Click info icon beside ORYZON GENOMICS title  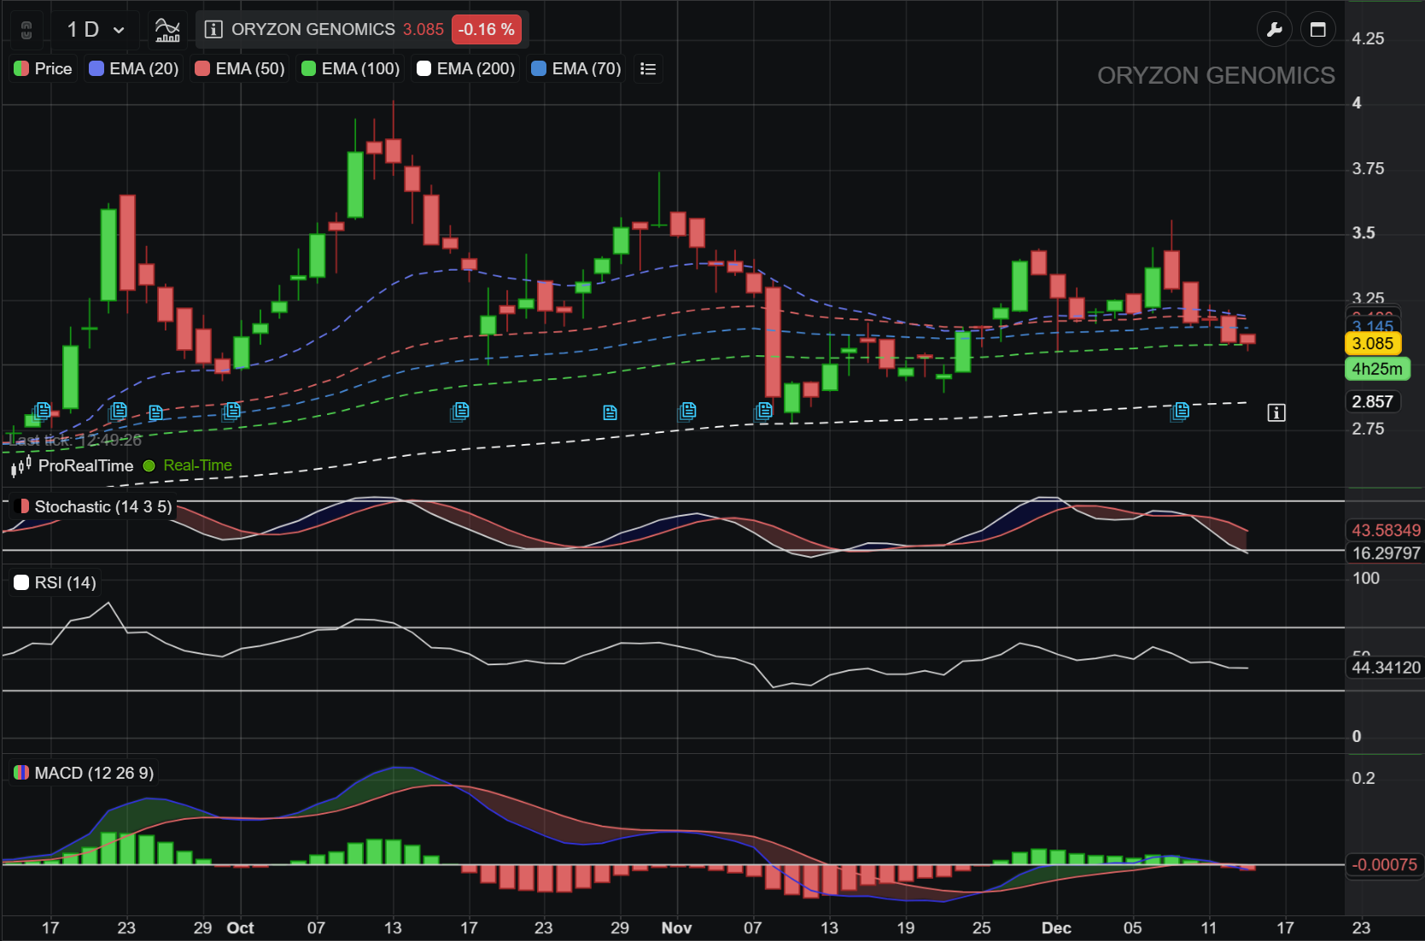coord(213,30)
